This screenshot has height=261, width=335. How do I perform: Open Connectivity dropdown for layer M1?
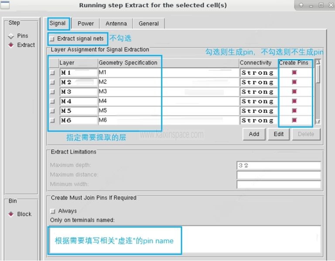[x=258, y=73]
